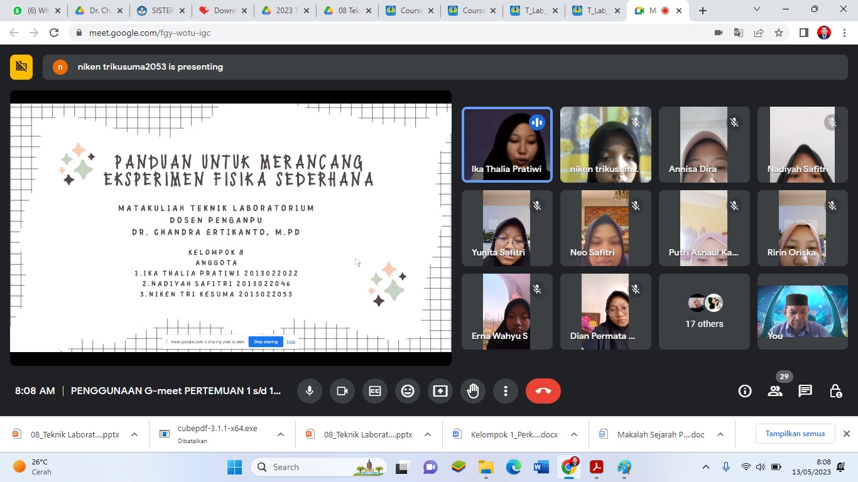Show the people participants list
The width and height of the screenshot is (858, 482).
point(775,391)
